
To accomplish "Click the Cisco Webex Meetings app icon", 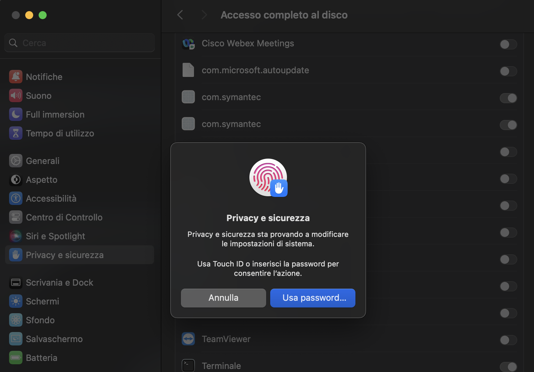I will coord(188,43).
